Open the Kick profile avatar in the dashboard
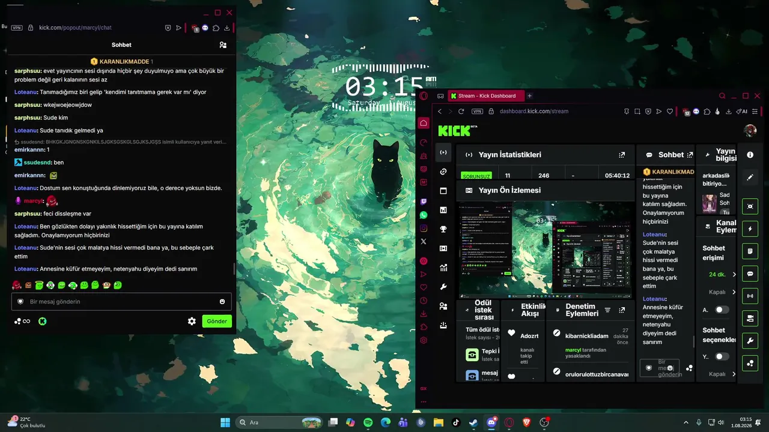 pyautogui.click(x=750, y=130)
